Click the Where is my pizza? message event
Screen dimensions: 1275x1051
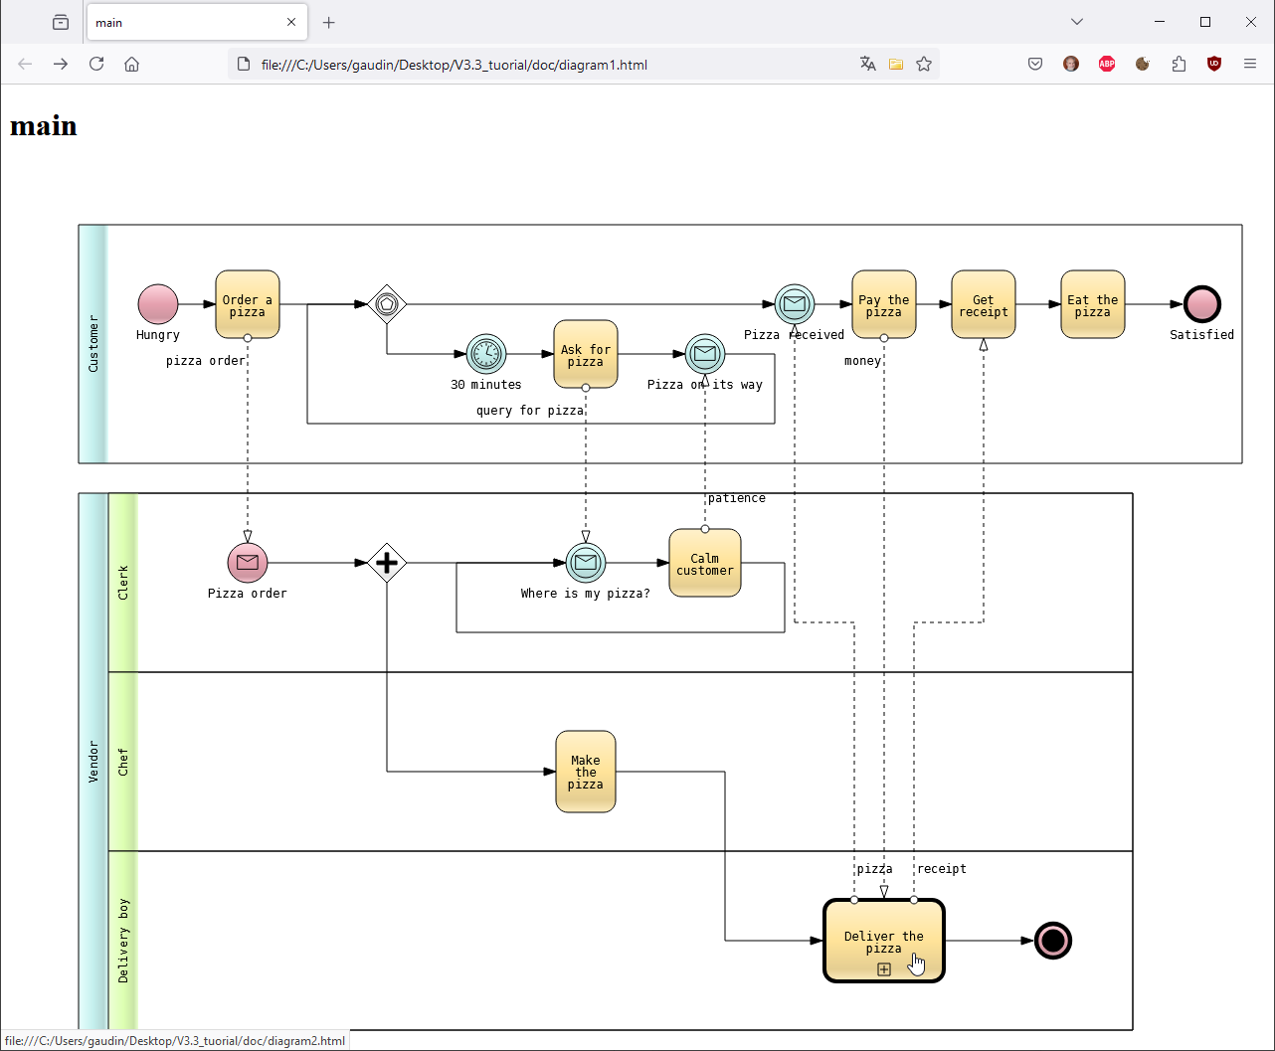(x=586, y=563)
